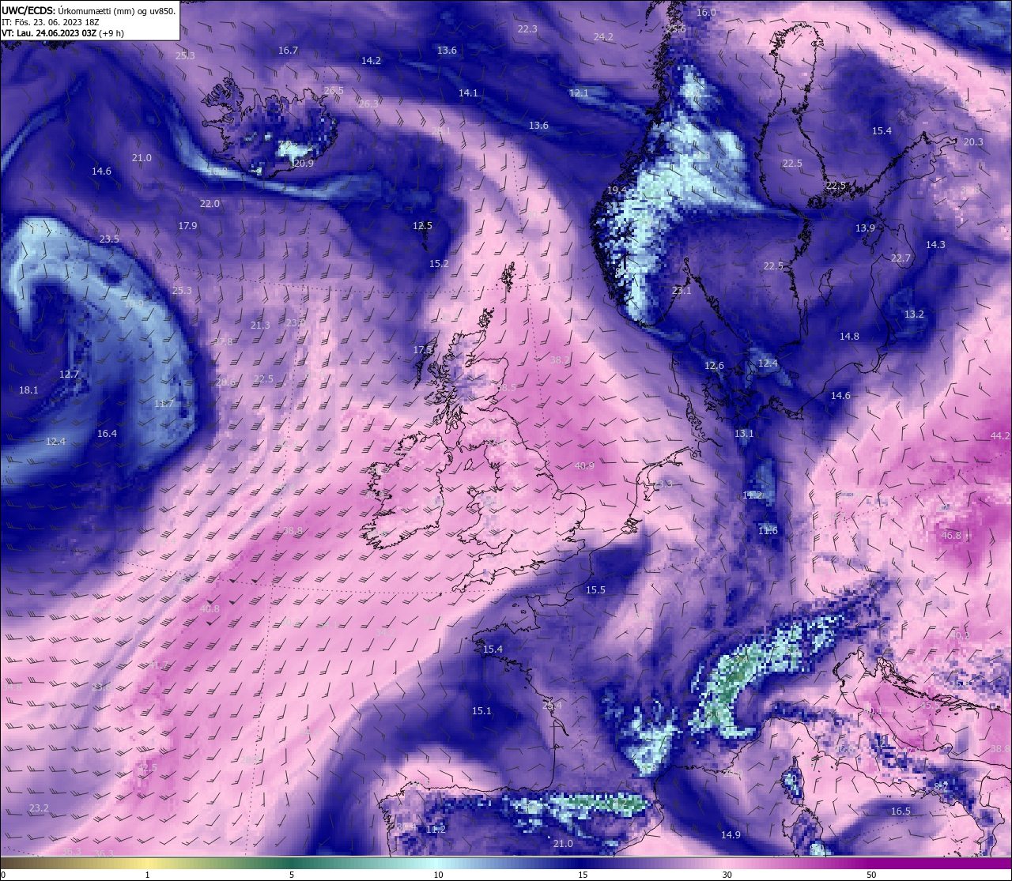Click the IT: Fös. 23. 06. 2023 18Z line

point(50,22)
